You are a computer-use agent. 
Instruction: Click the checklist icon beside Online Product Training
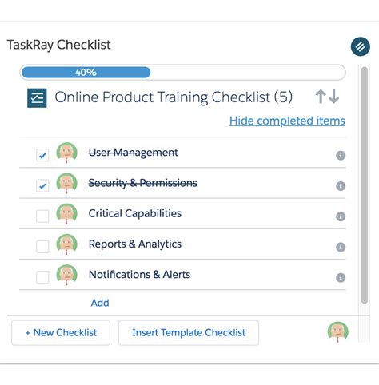click(x=37, y=98)
